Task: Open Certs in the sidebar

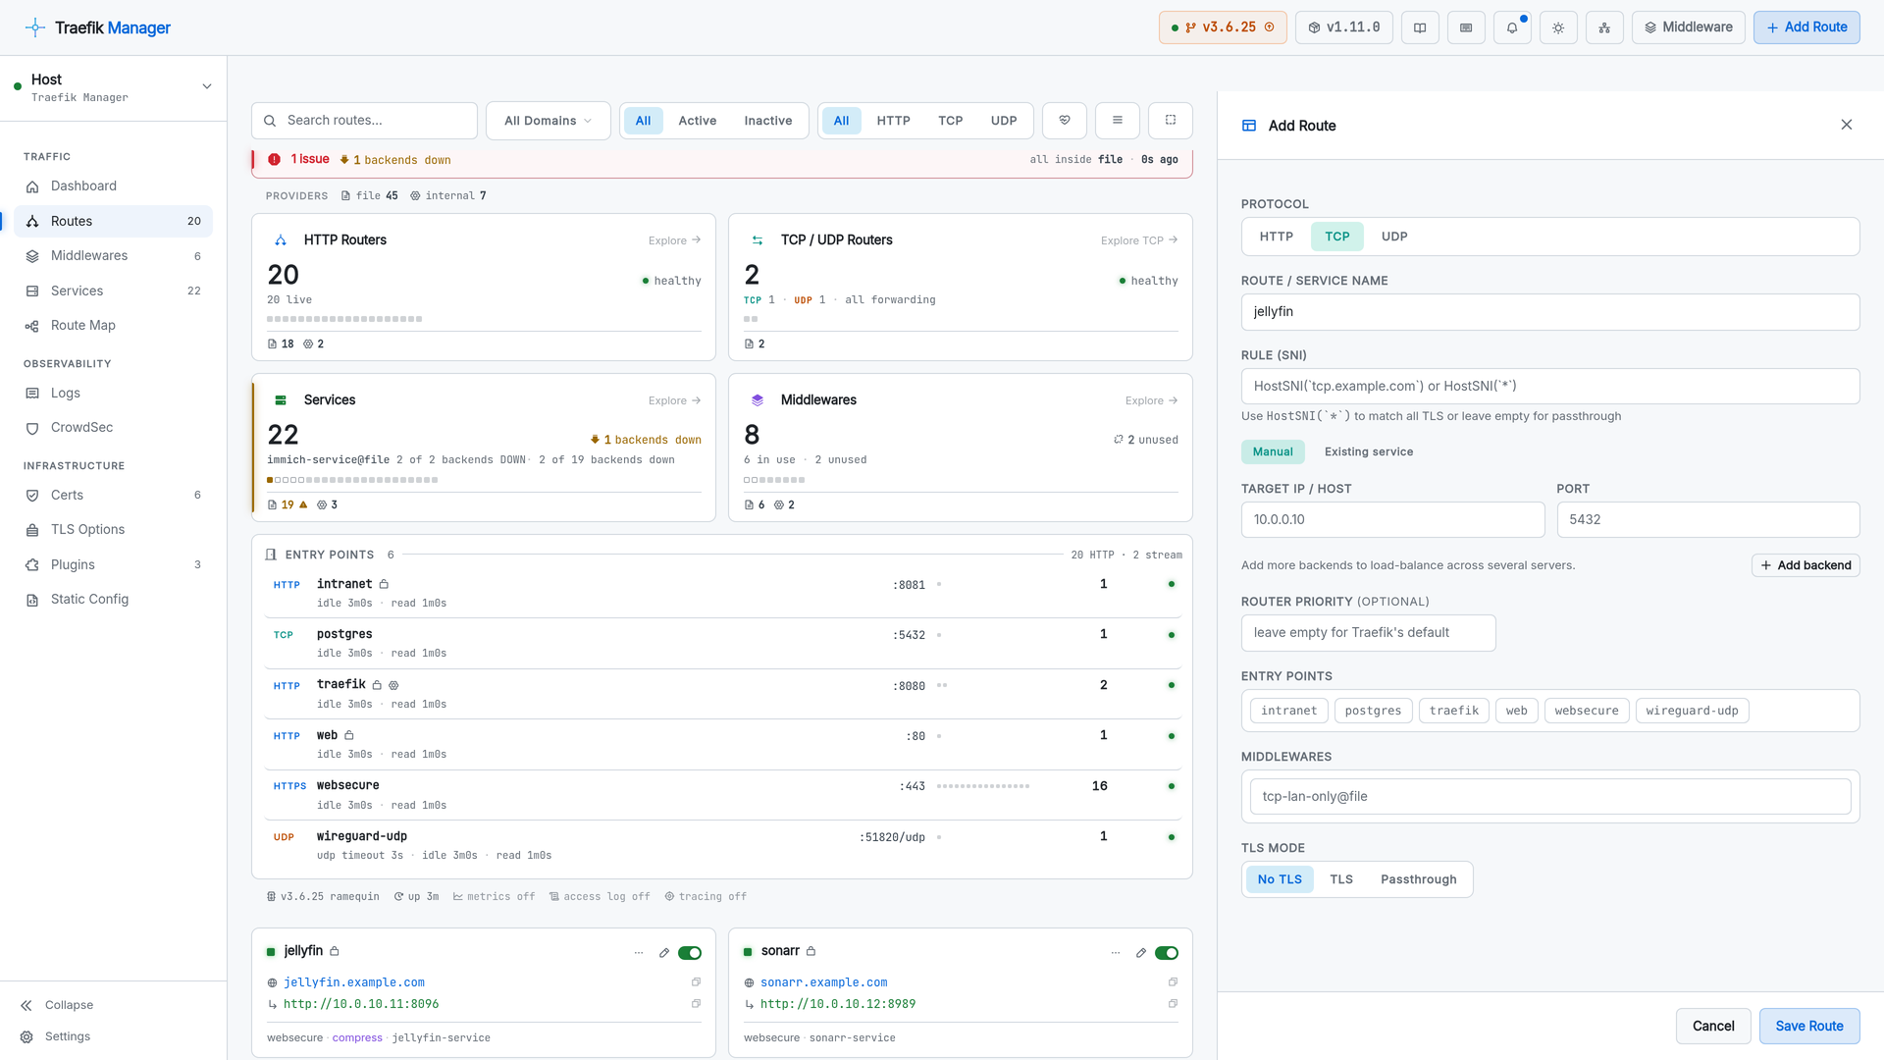Action: tap(114, 496)
